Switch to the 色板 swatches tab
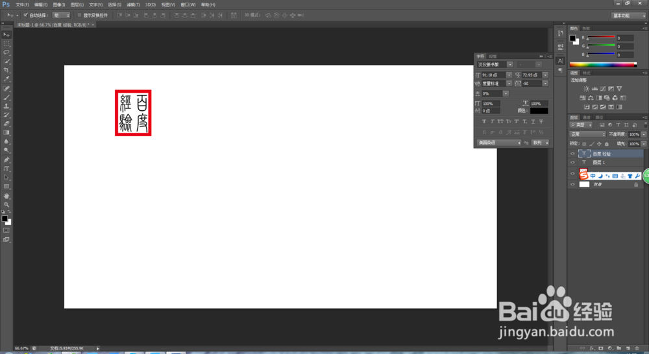This screenshot has width=649, height=354. point(585,29)
